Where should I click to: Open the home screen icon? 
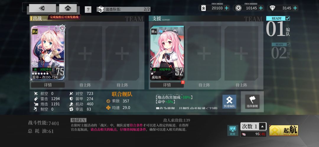coord(68,8)
